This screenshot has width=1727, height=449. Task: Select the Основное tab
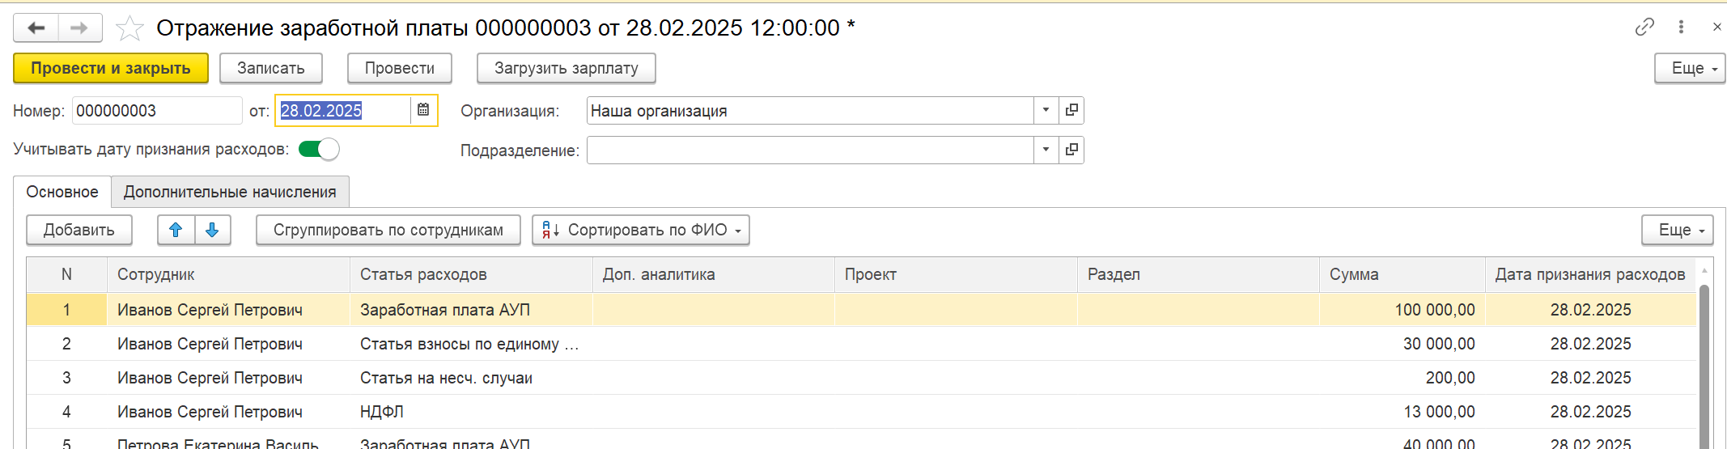(x=62, y=192)
